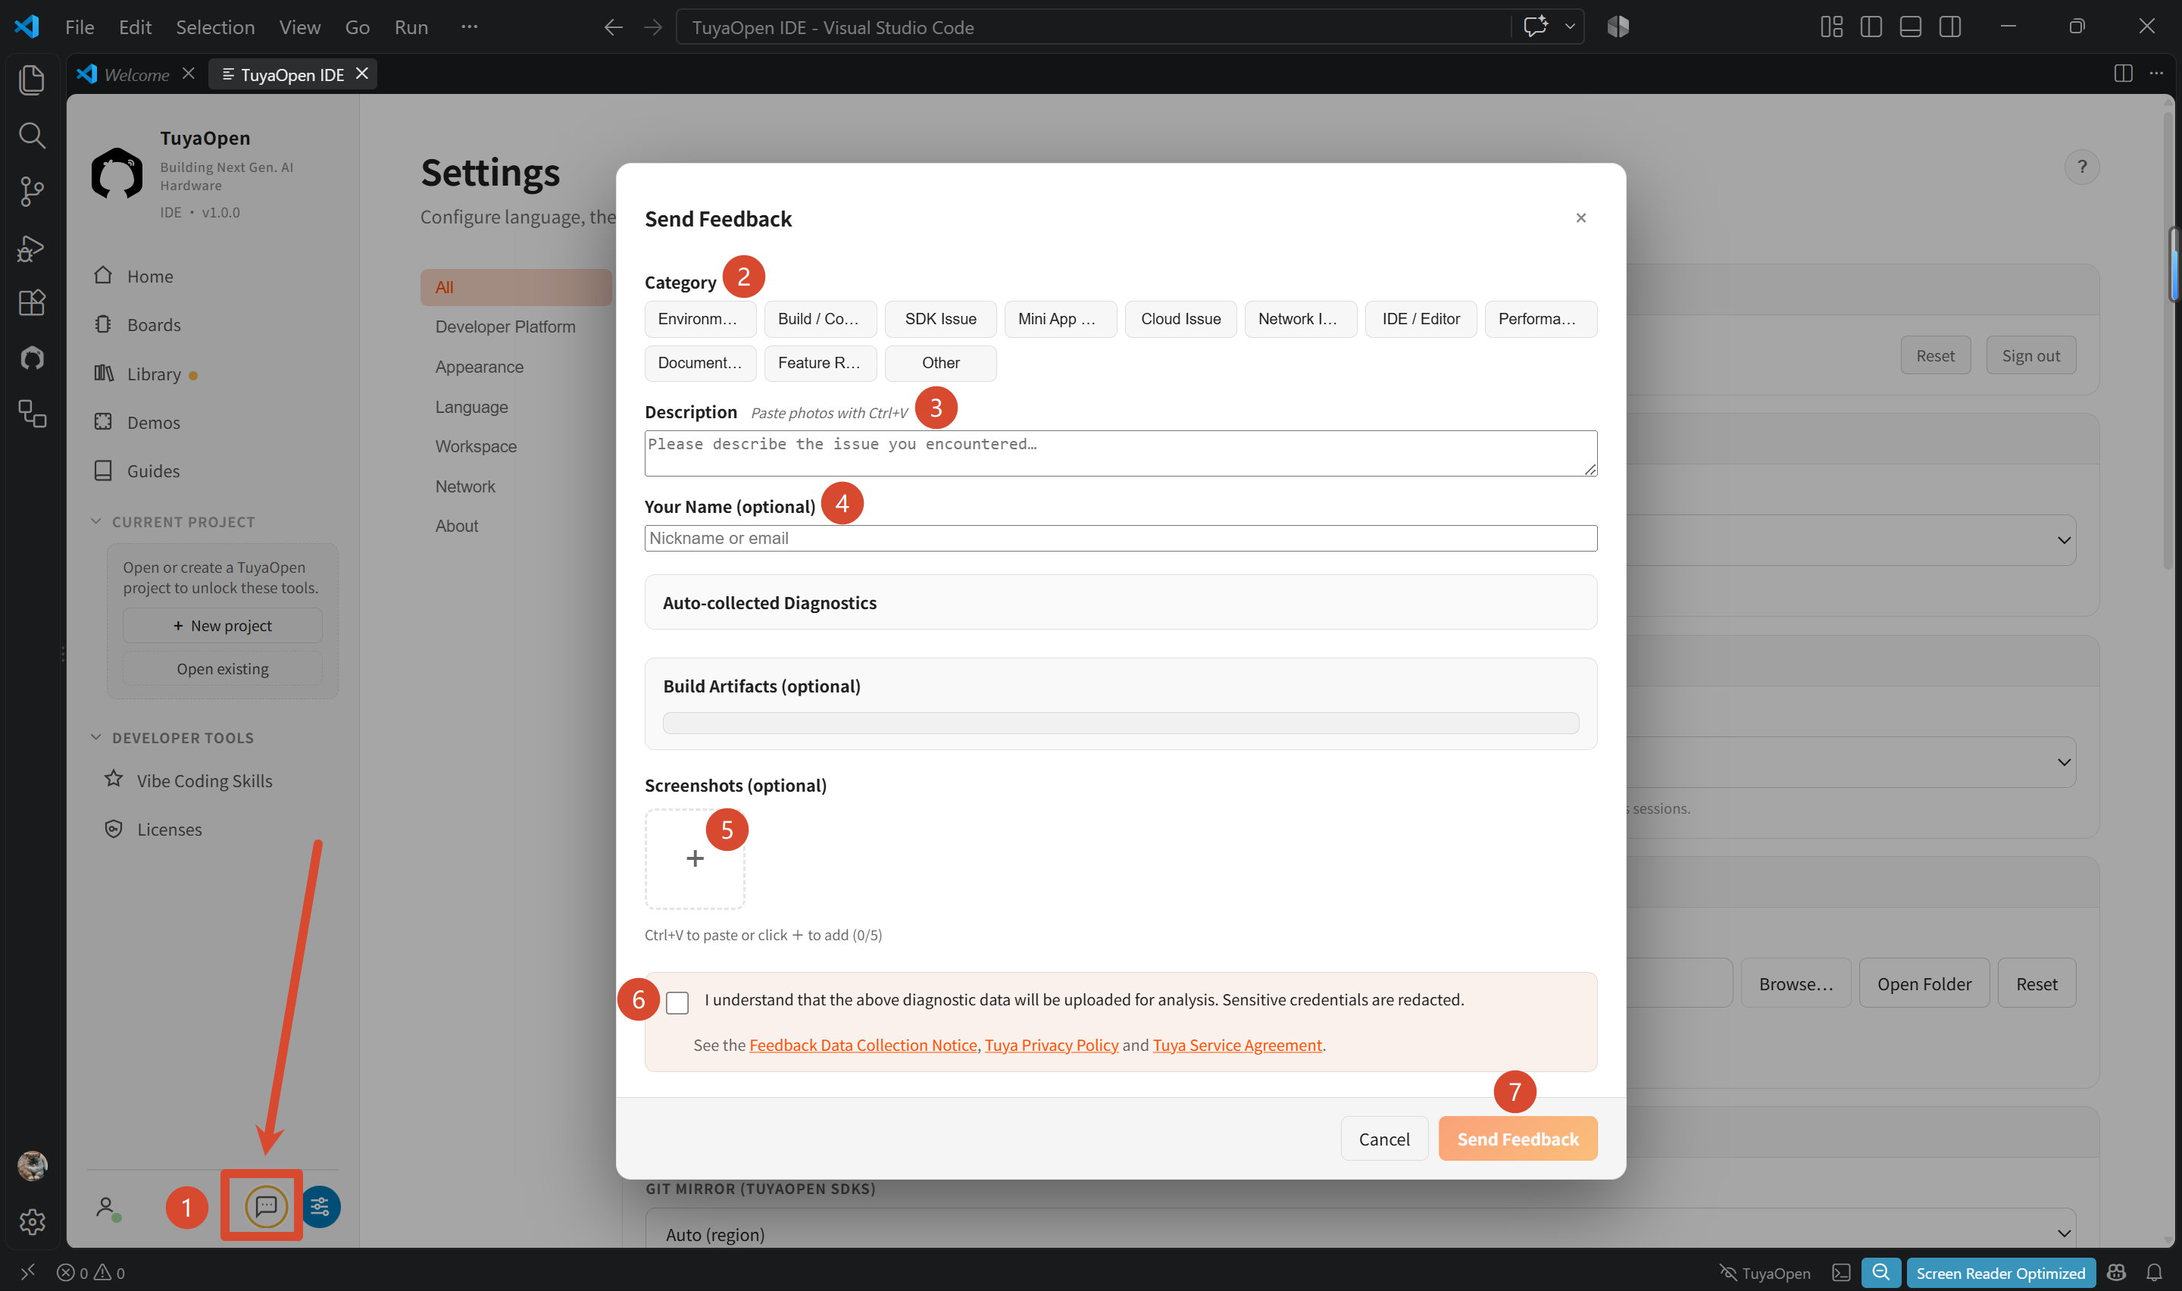Screen dimensions: 2182x1291
Task: Click the Go Back arrow in title bar
Action: (613, 27)
